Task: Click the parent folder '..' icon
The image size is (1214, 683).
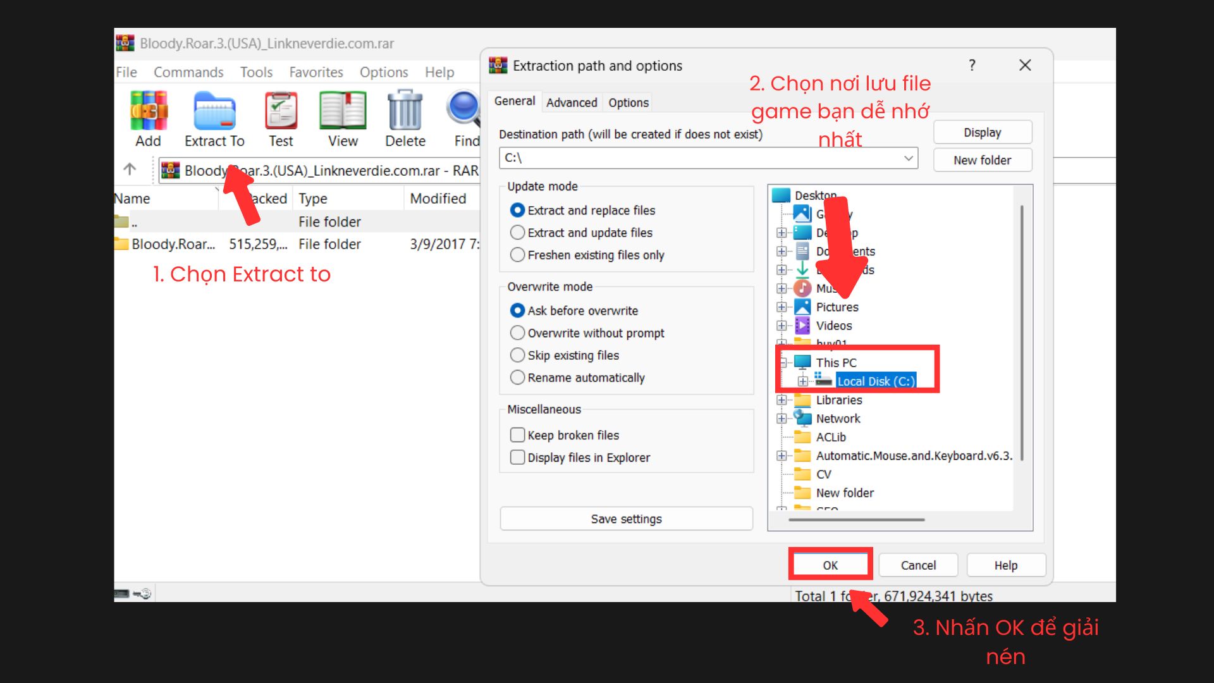Action: pyautogui.click(x=121, y=221)
